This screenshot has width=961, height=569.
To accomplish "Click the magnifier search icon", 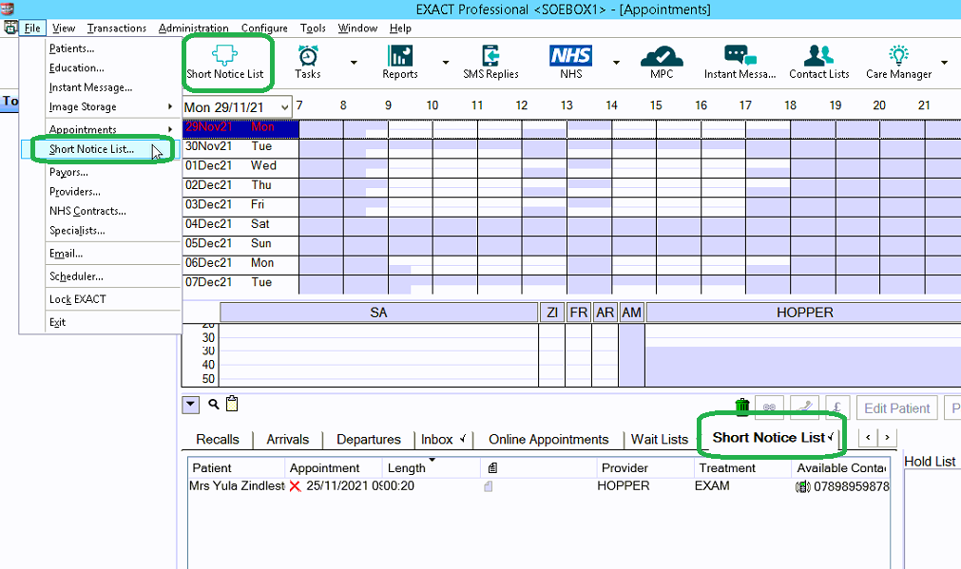I will click(x=213, y=405).
